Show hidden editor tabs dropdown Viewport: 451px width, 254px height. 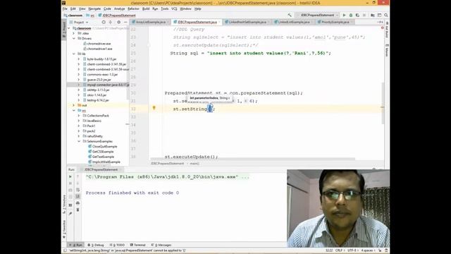pos(380,22)
